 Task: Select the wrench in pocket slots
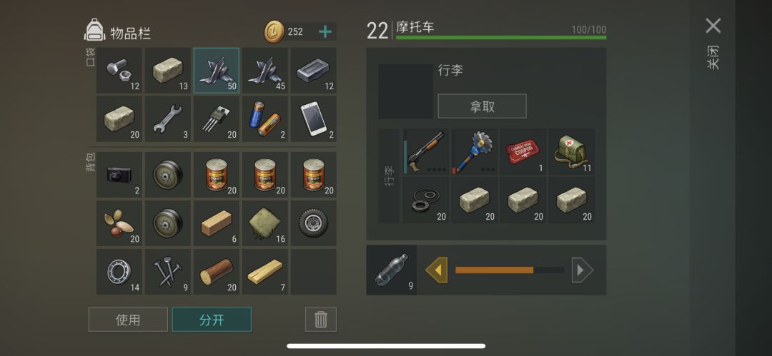coord(167,119)
